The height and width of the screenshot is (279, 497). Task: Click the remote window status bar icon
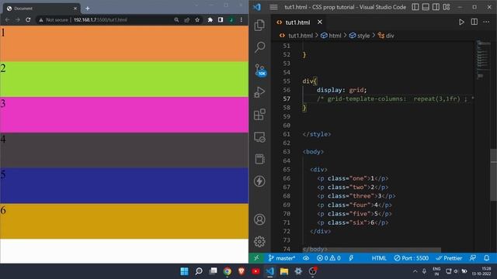(256, 258)
